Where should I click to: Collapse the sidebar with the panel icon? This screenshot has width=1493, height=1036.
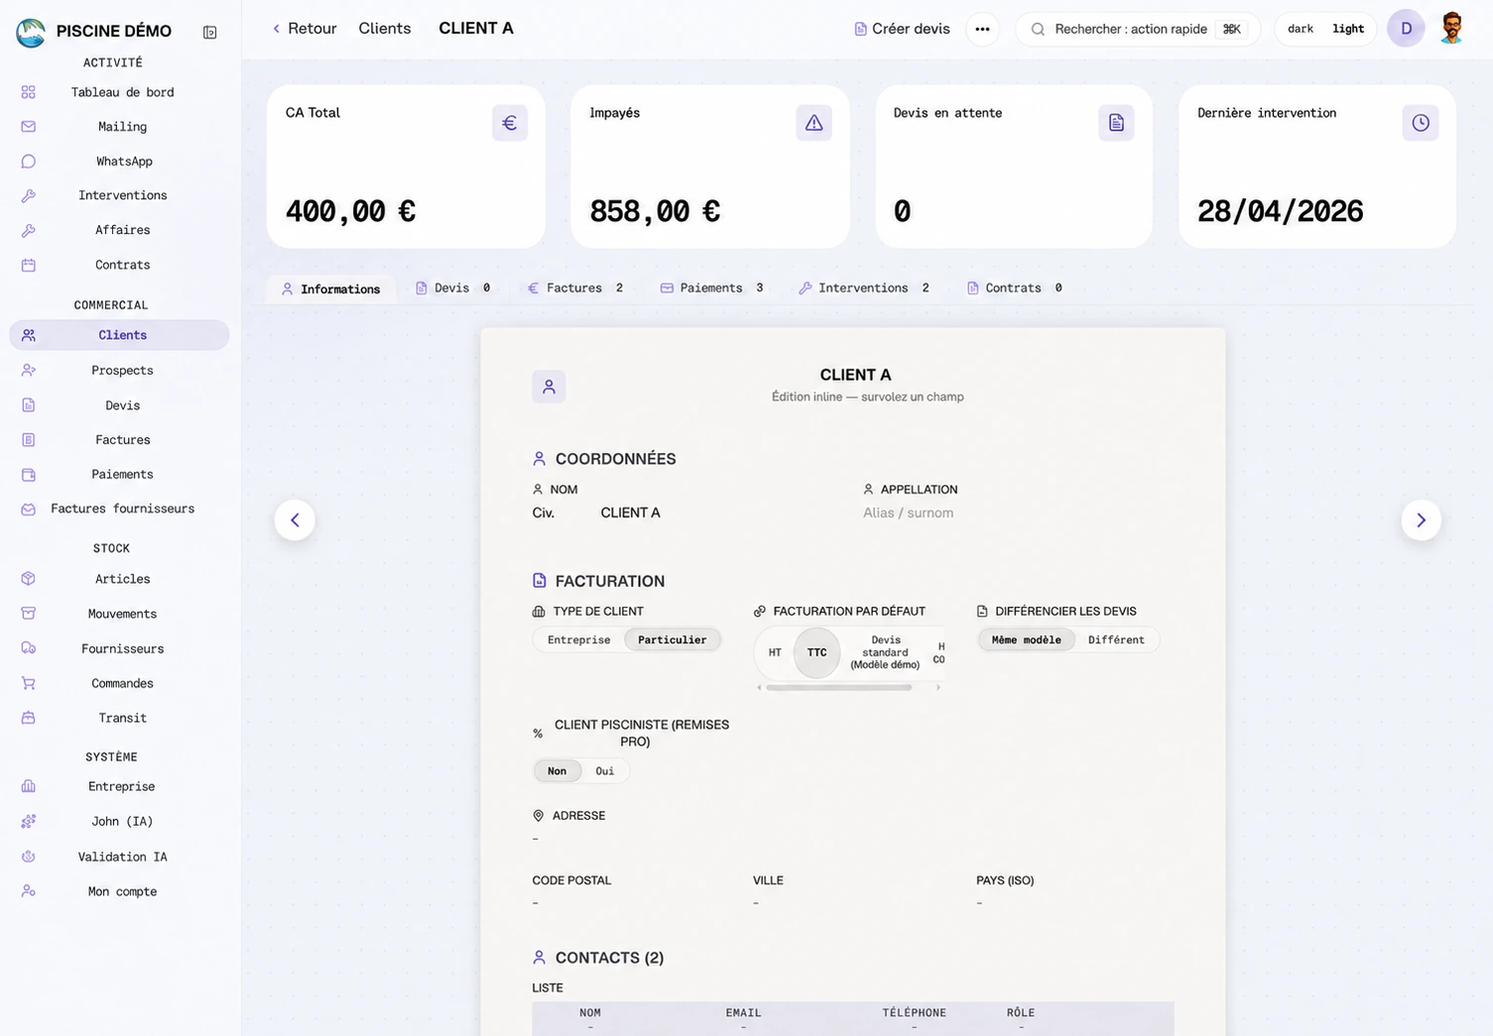[210, 32]
